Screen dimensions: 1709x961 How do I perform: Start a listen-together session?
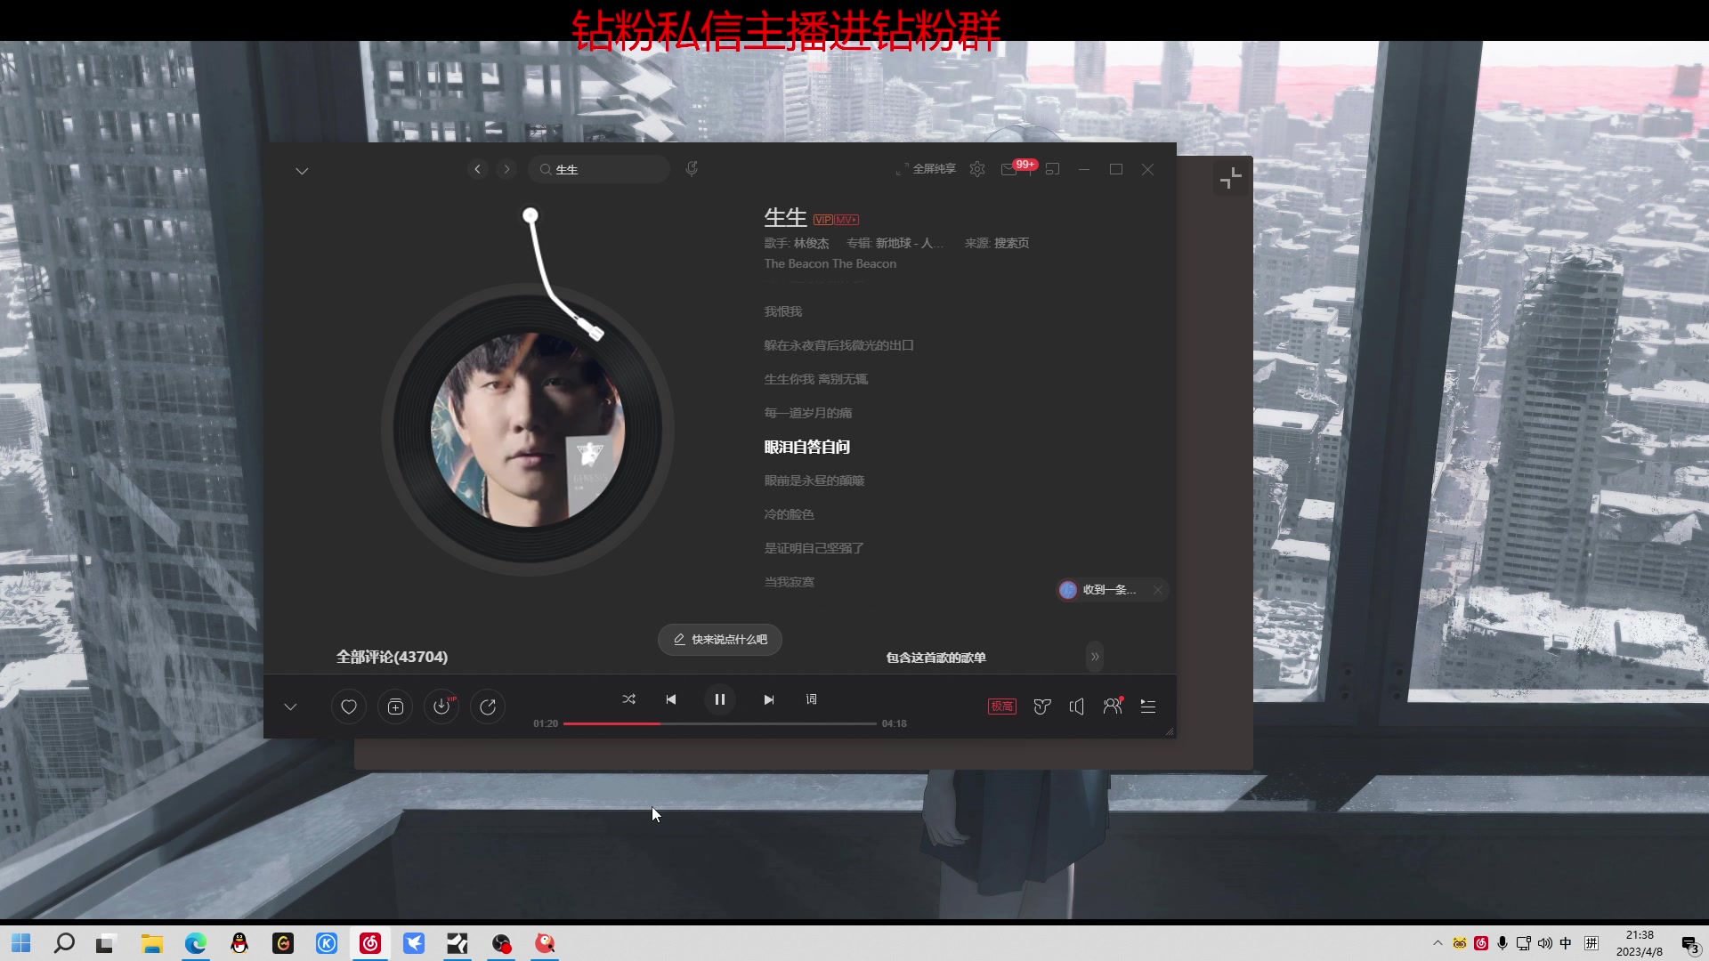[1112, 706]
